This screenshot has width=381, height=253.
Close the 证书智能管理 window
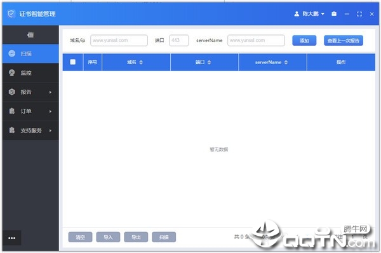(x=371, y=14)
